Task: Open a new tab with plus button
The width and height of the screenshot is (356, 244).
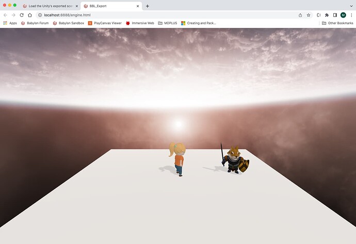Action: click(148, 6)
